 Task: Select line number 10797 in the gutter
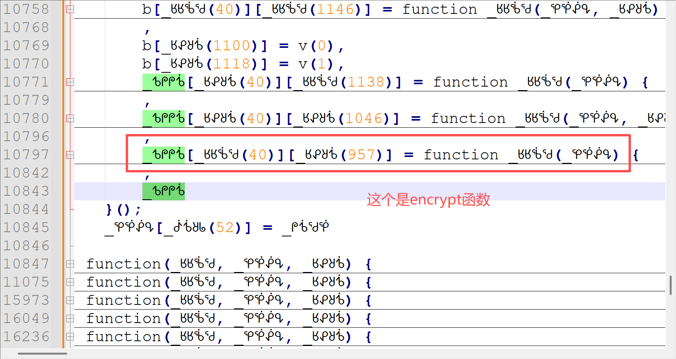click(26, 155)
